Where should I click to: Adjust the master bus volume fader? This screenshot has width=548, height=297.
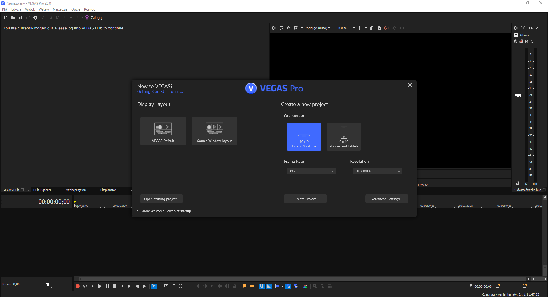(x=518, y=95)
